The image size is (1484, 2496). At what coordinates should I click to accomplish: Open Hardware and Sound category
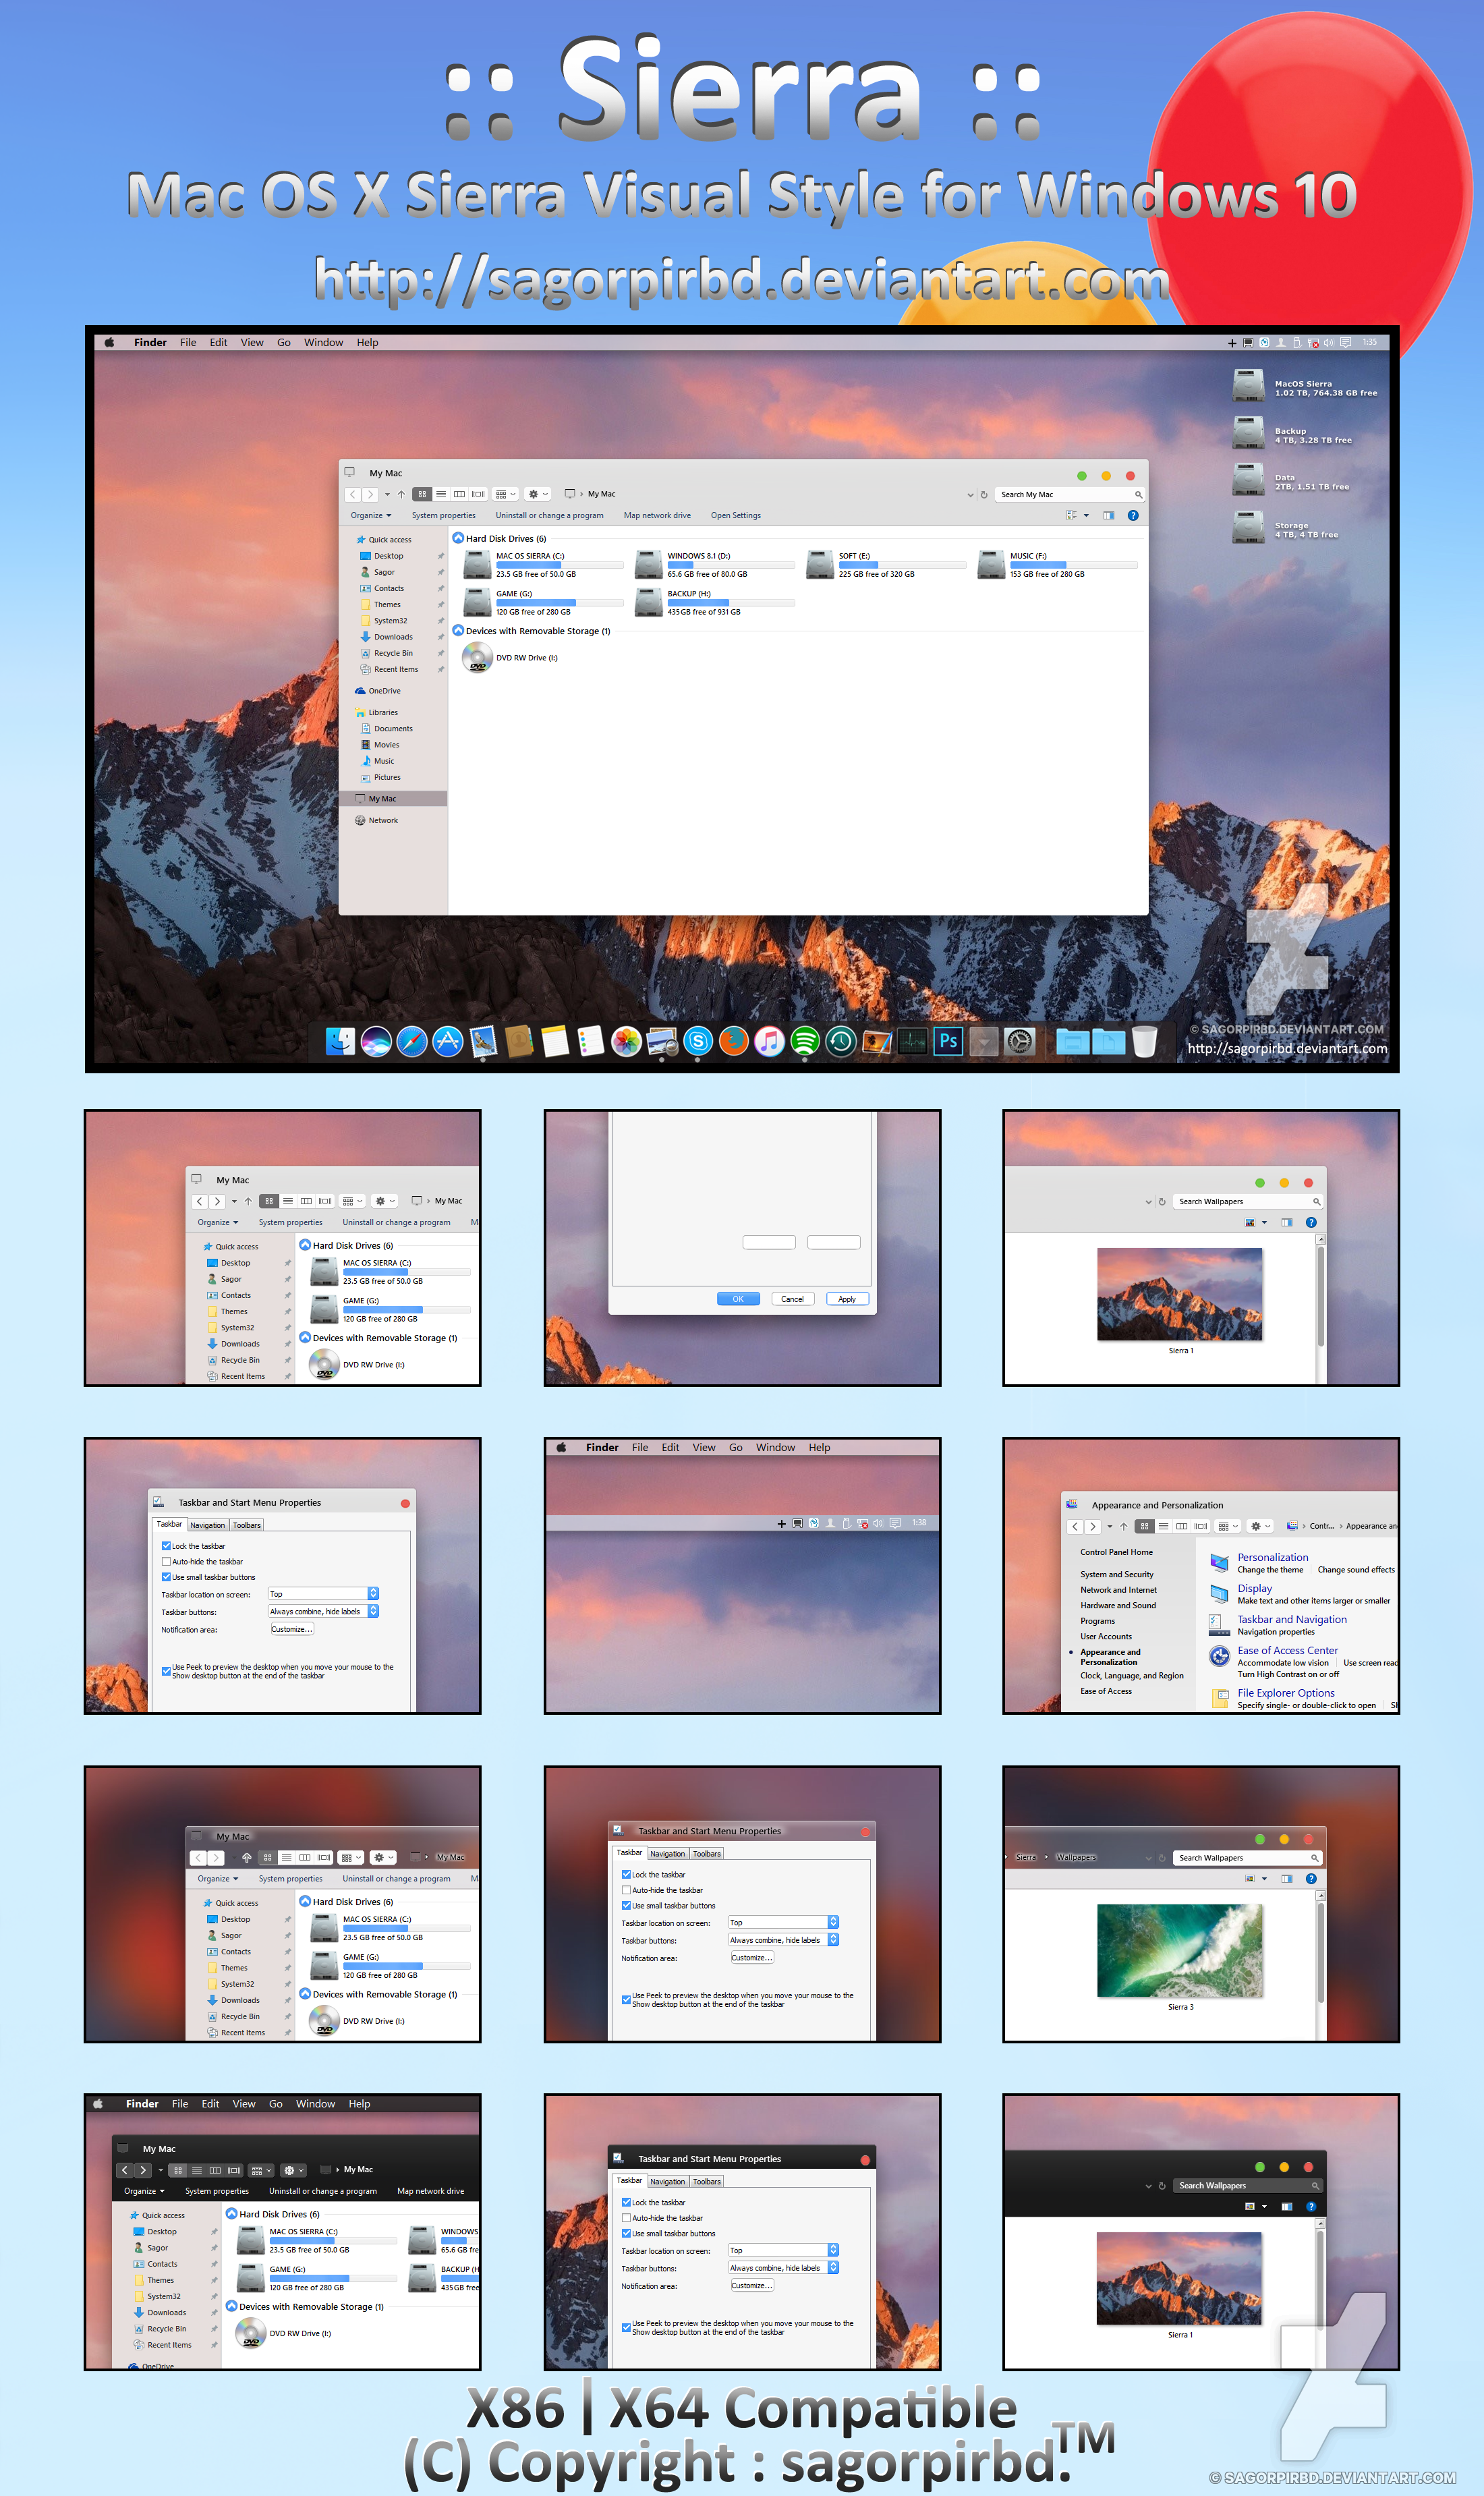click(1118, 1605)
